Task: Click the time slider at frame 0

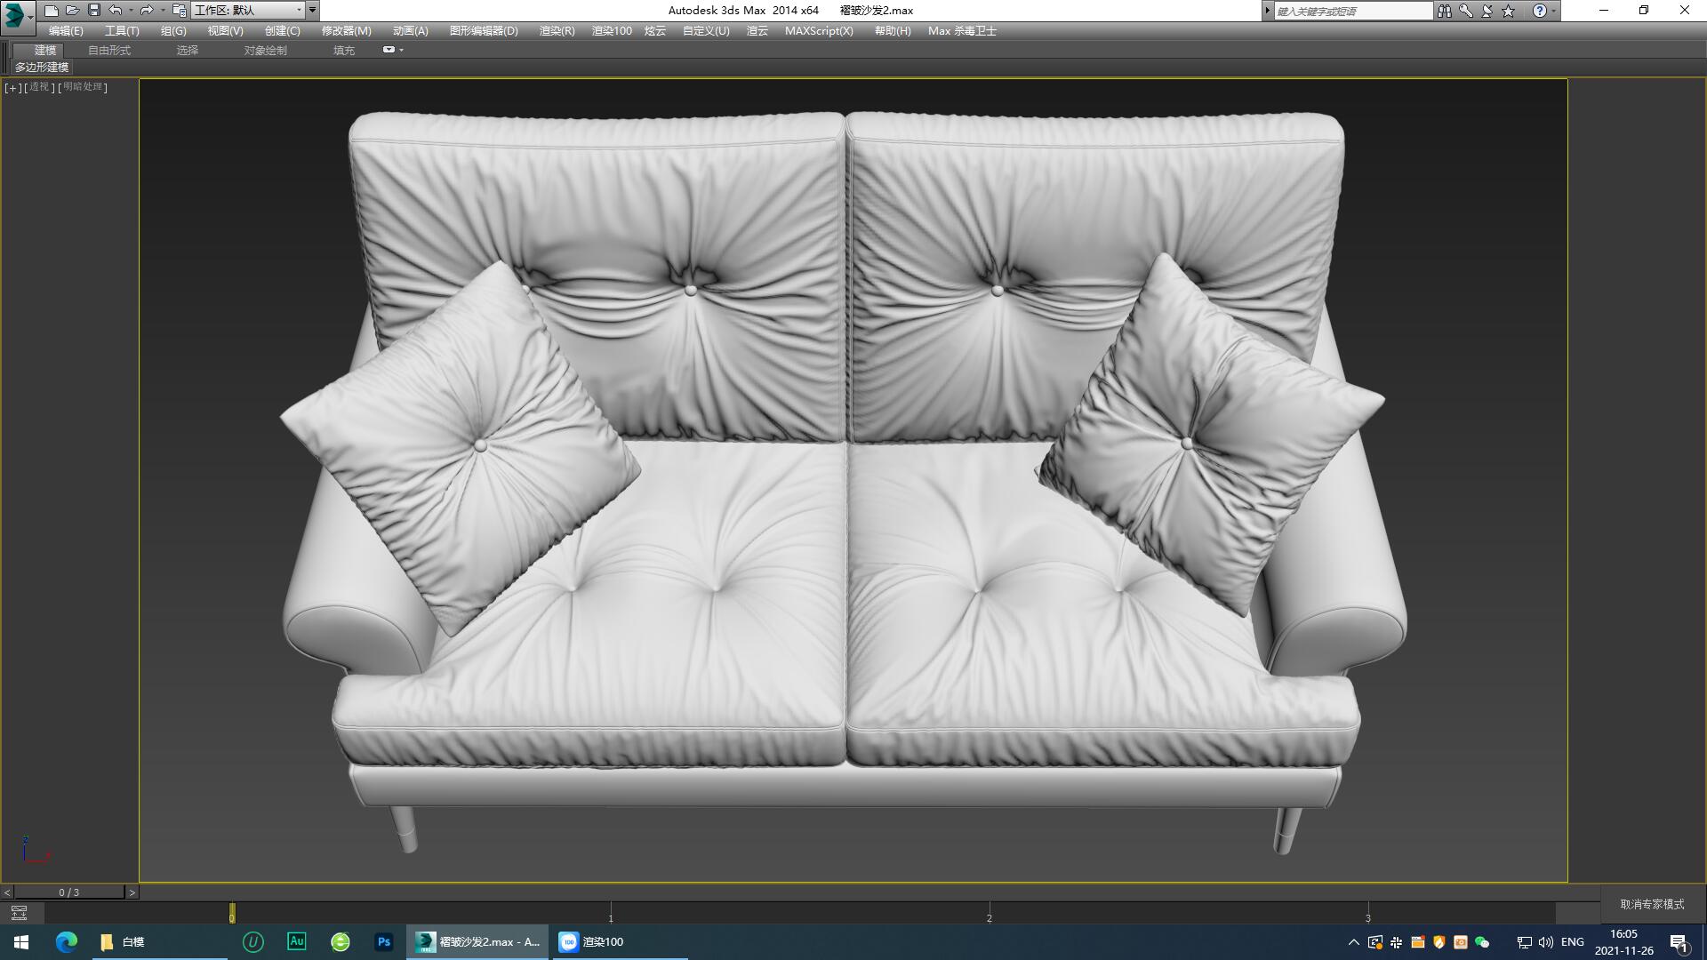Action: click(x=233, y=915)
